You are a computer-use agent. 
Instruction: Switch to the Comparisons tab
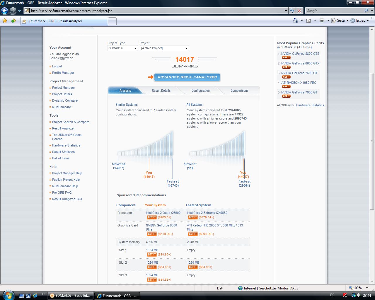(x=239, y=91)
